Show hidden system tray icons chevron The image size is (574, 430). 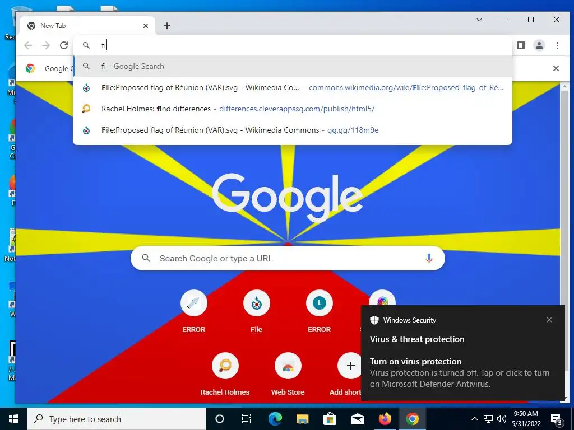click(474, 419)
